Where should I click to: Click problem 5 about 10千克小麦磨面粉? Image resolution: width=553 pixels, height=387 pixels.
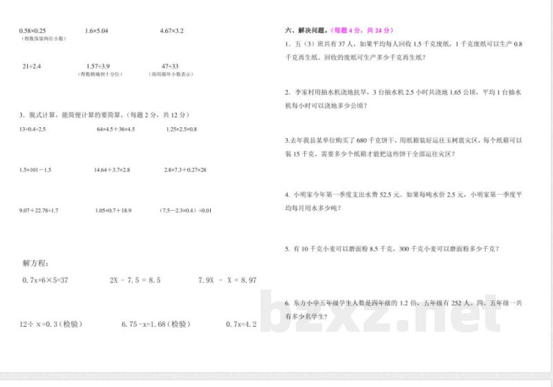click(x=392, y=249)
